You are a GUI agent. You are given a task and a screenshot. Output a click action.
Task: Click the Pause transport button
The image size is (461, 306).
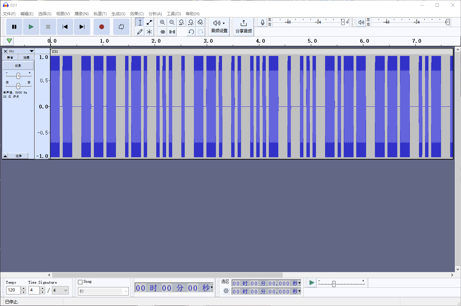point(14,27)
